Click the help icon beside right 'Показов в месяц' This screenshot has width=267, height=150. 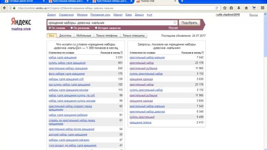tap(202, 53)
